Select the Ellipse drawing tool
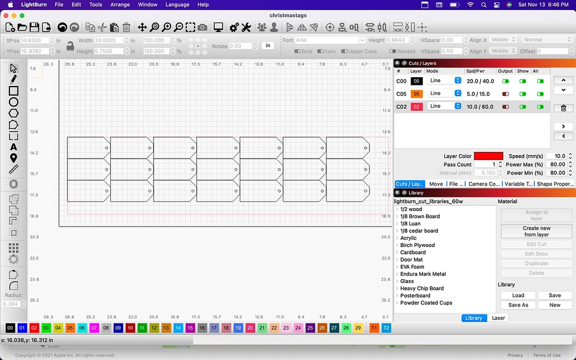The image size is (576, 360). (x=13, y=102)
